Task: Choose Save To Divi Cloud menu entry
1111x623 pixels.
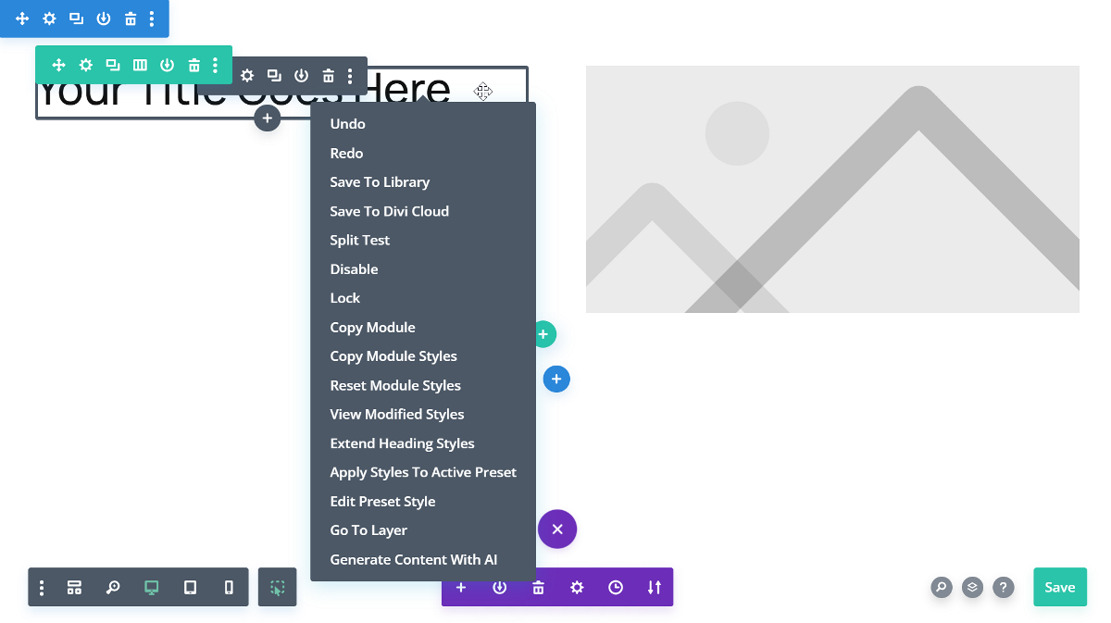Action: (389, 211)
